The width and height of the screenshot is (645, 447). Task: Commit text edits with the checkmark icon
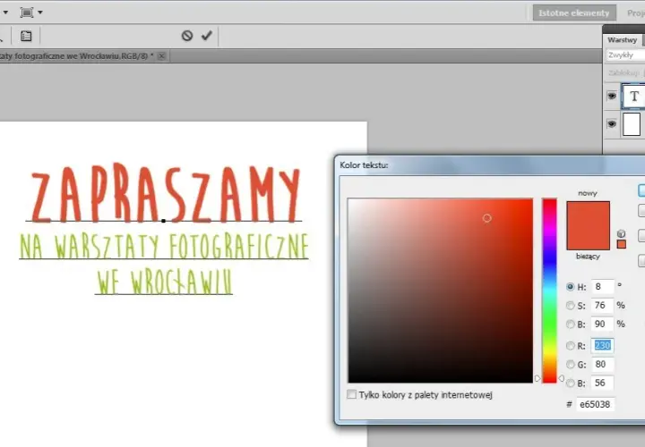coord(207,35)
